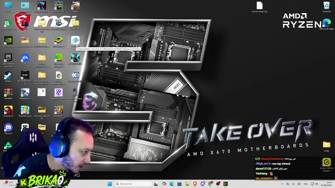The width and height of the screenshot is (335, 188).
Task: Open Microsoft Store from the taskbar
Action: pyautogui.click(x=180, y=184)
